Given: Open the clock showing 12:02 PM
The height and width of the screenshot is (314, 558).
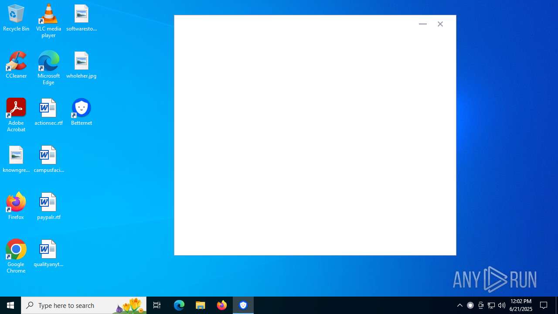Looking at the screenshot, I should click(521, 305).
